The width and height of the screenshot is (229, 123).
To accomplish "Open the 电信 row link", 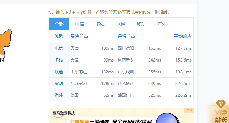I will pyautogui.click(x=59, y=48).
